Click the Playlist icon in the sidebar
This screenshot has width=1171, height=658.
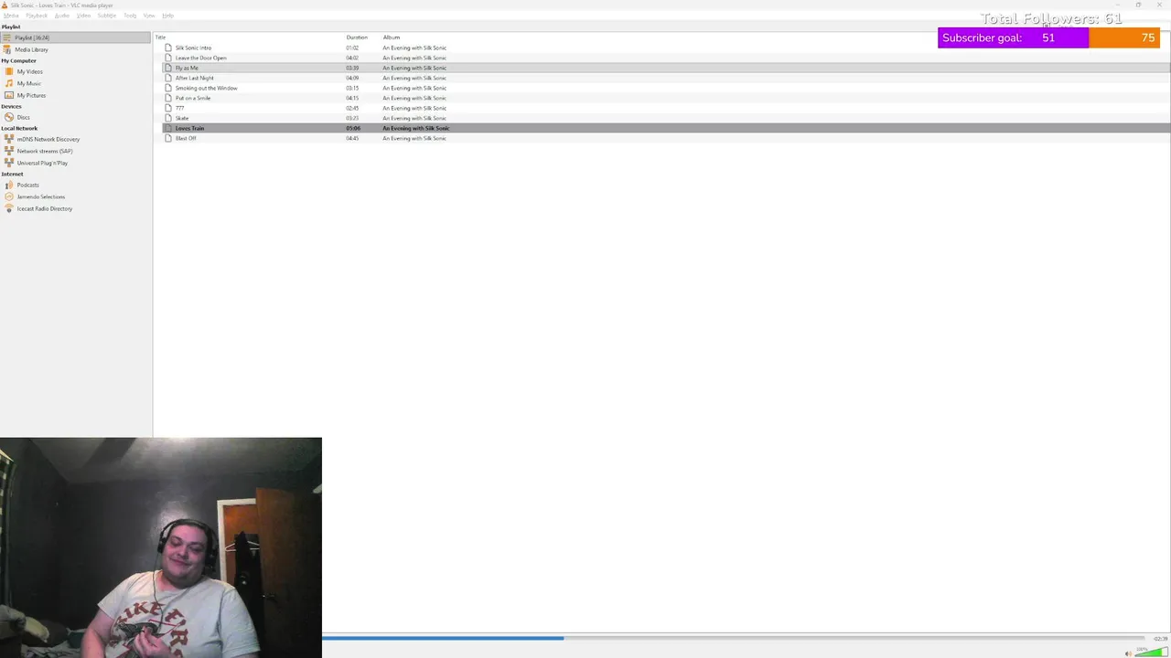(x=6, y=37)
